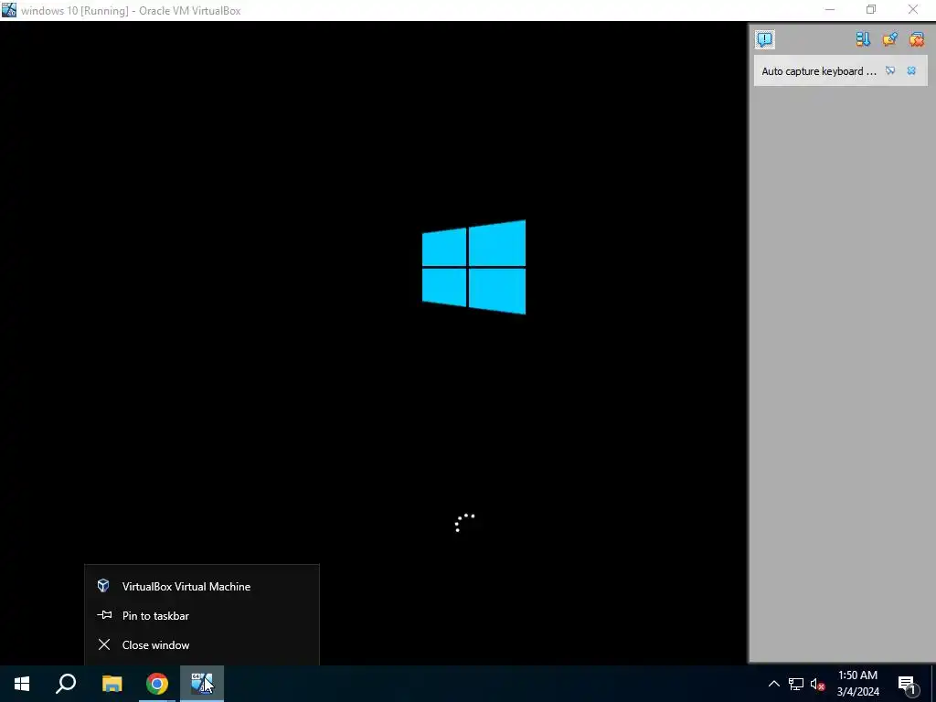Open Google Chrome from taskbar

pyautogui.click(x=157, y=684)
